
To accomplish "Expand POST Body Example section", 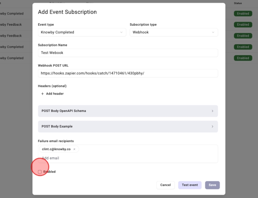I will point(128,126).
